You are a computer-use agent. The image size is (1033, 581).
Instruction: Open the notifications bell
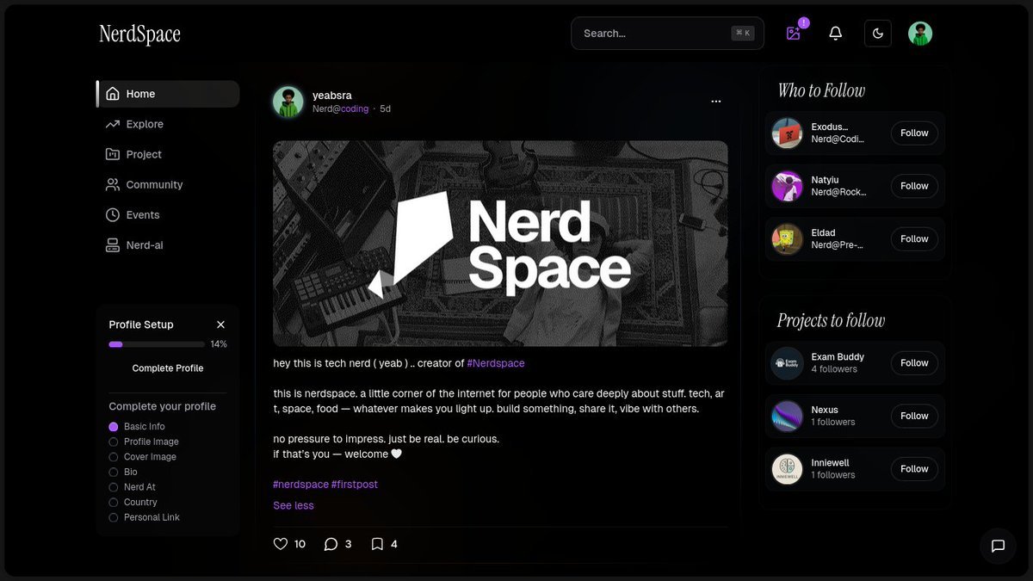click(835, 34)
